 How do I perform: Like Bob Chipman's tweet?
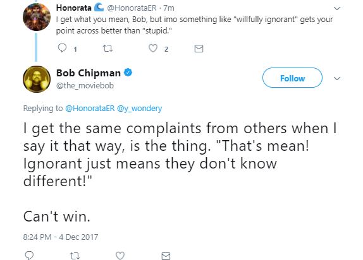click(x=120, y=256)
